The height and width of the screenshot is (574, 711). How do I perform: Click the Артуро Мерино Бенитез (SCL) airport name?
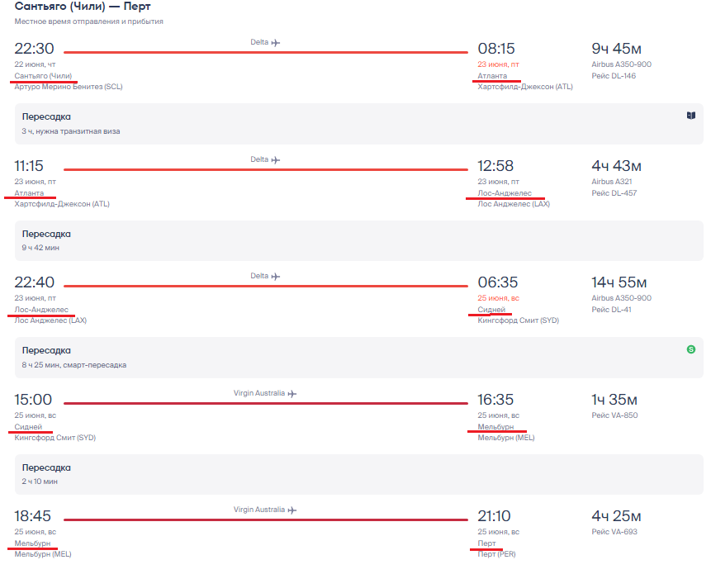click(68, 87)
